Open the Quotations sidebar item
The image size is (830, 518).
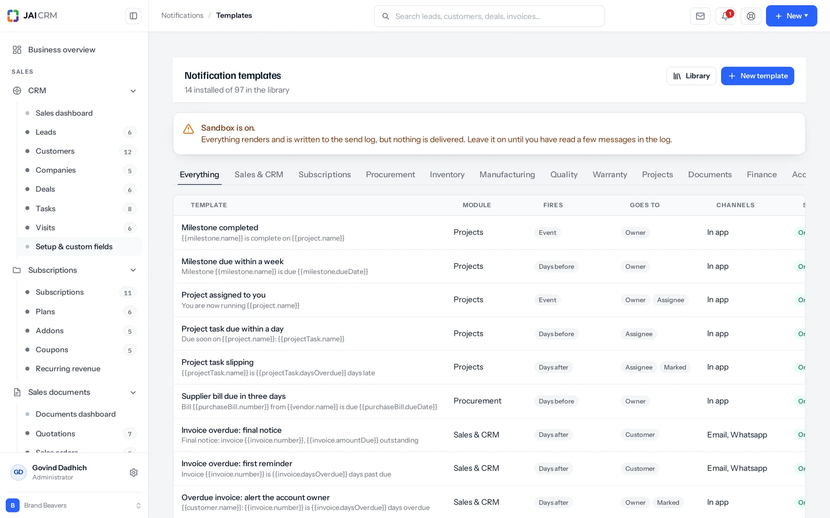(80, 433)
